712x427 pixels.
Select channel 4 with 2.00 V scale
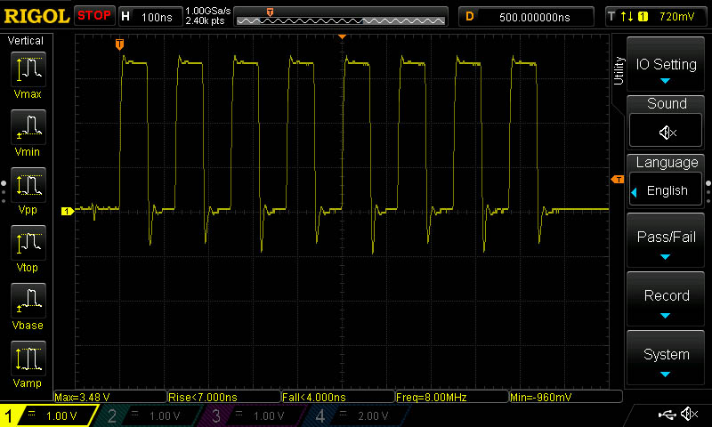(x=357, y=415)
